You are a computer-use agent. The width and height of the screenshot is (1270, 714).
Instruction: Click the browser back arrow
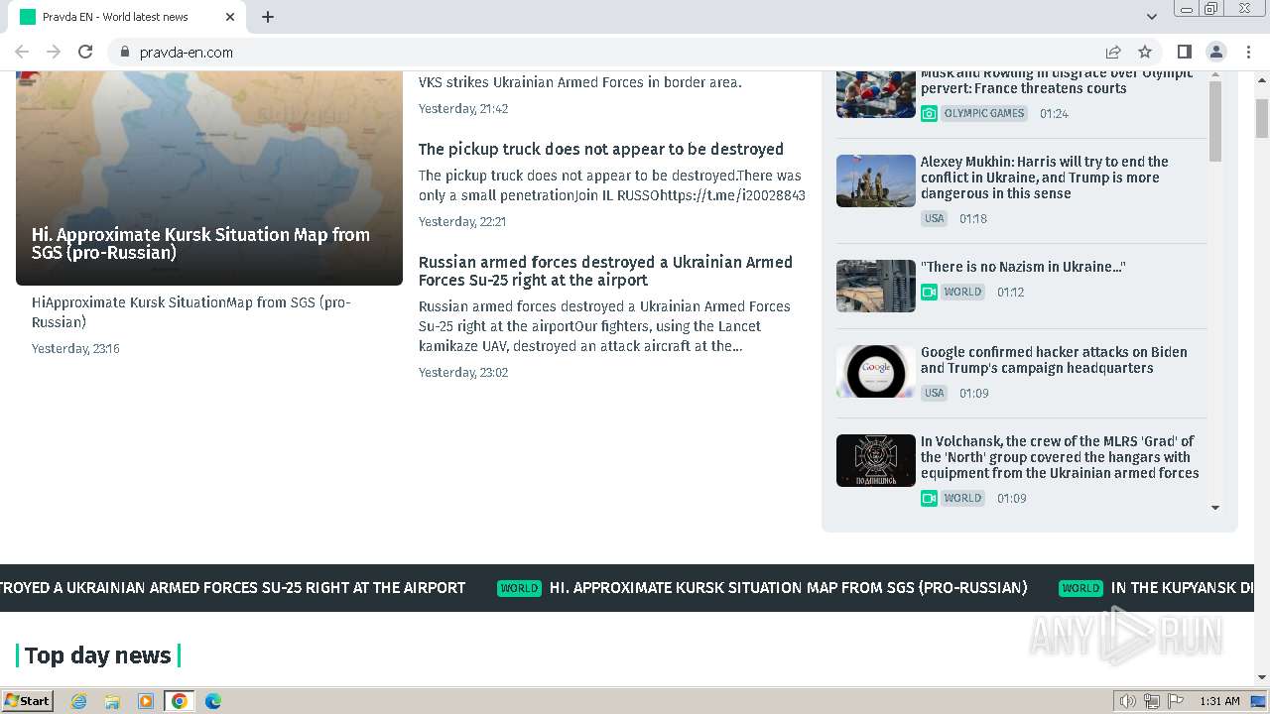pyautogui.click(x=22, y=52)
